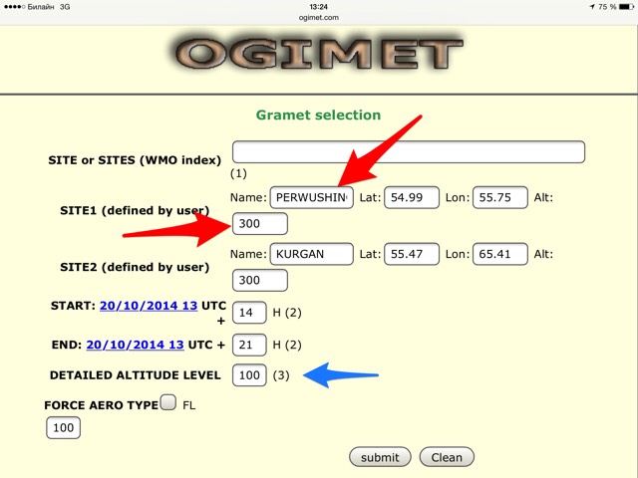The height and width of the screenshot is (478, 638).
Task: Click SITE2 Alt field below KURGAN name
Action: (x=260, y=280)
